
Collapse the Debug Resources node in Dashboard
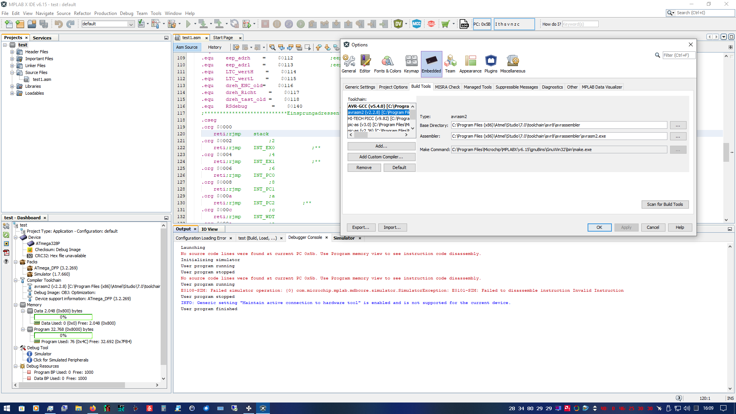pyautogui.click(x=16, y=366)
